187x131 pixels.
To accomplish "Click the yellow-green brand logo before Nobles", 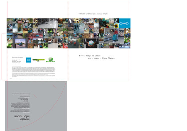I will coord(38,60).
